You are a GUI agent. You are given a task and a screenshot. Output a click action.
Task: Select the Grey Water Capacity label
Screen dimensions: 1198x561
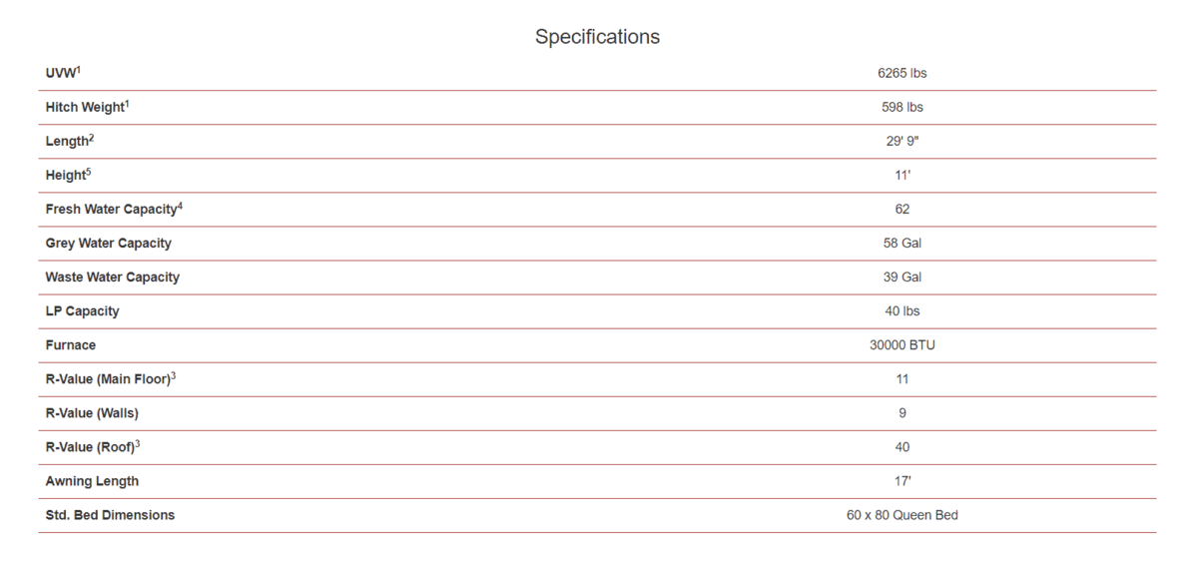[x=108, y=244]
